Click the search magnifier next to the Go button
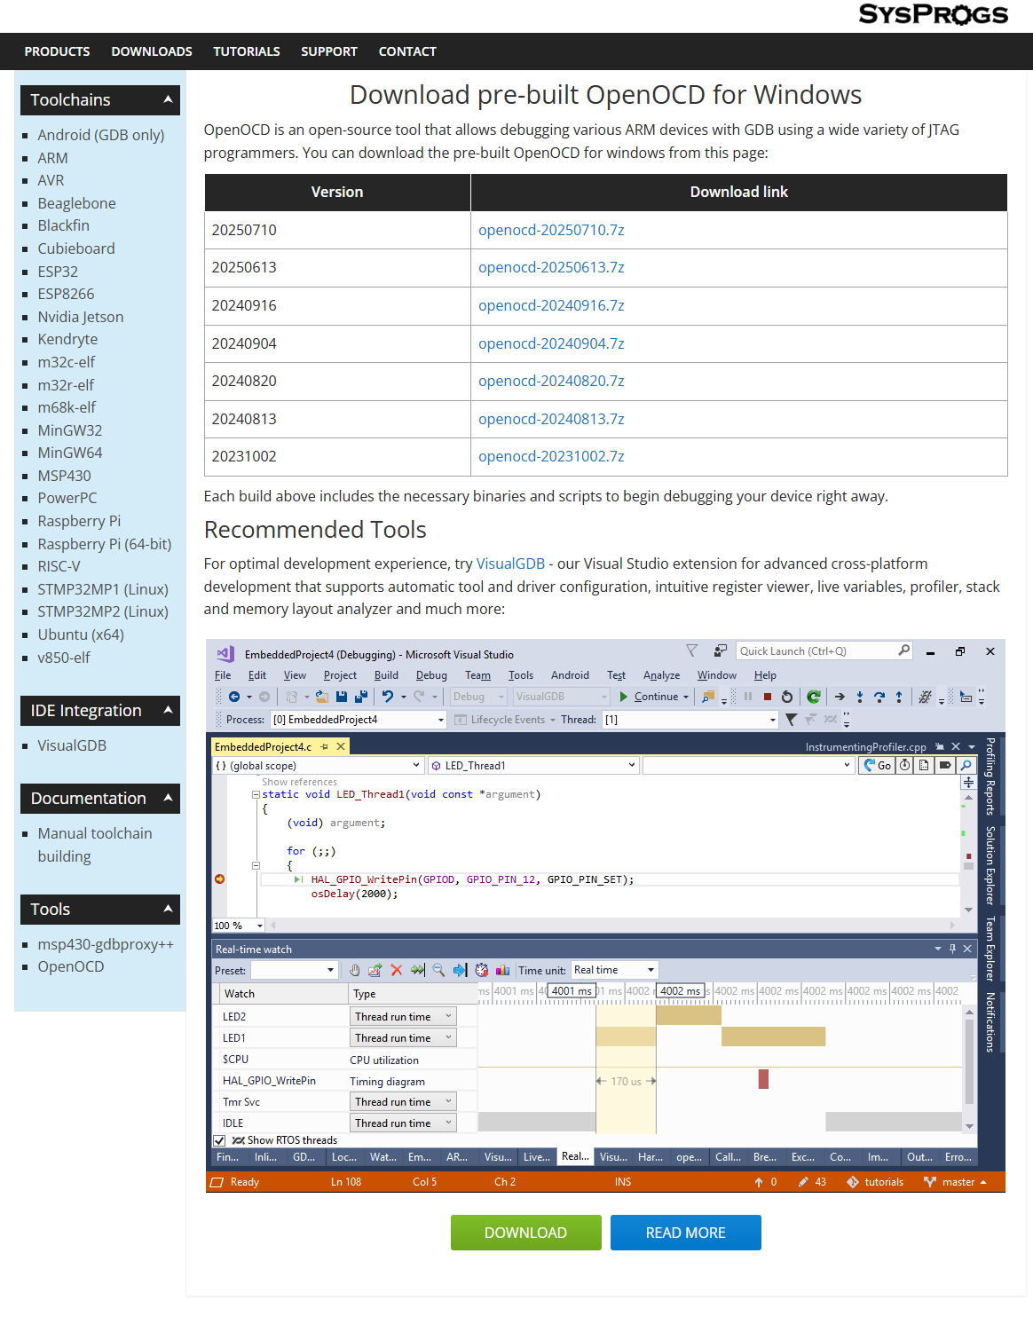This screenshot has height=1332, width=1033. tap(966, 765)
